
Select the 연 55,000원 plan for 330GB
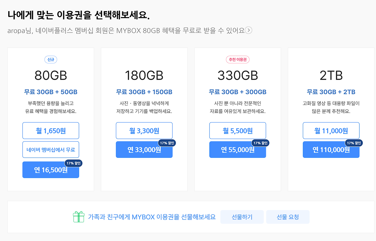coord(237,150)
